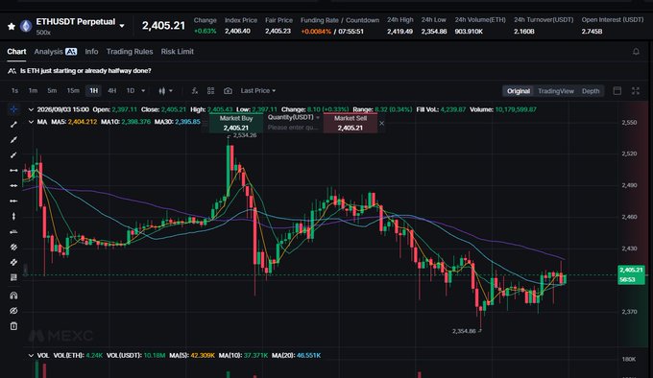This screenshot has height=378, width=653.
Task: Toggle the magnet snap mode
Action: click(13, 295)
